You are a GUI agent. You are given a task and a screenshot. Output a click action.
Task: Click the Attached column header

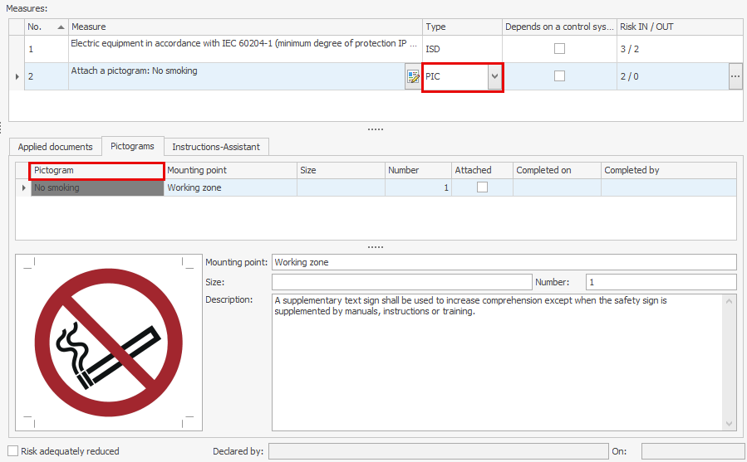point(482,170)
